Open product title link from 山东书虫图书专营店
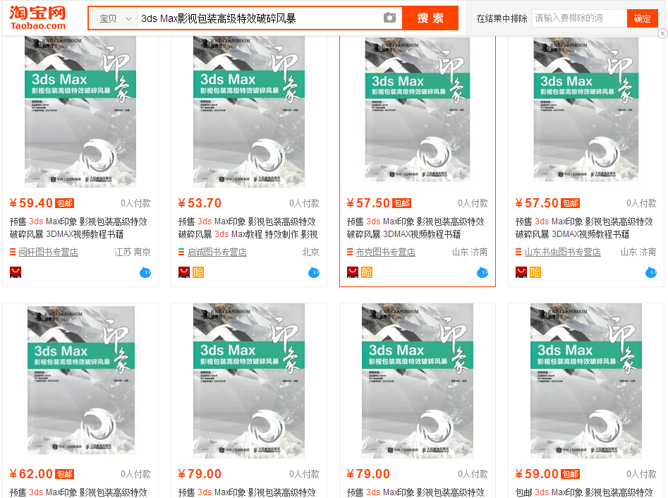The height and width of the screenshot is (498, 668). pyautogui.click(x=585, y=228)
